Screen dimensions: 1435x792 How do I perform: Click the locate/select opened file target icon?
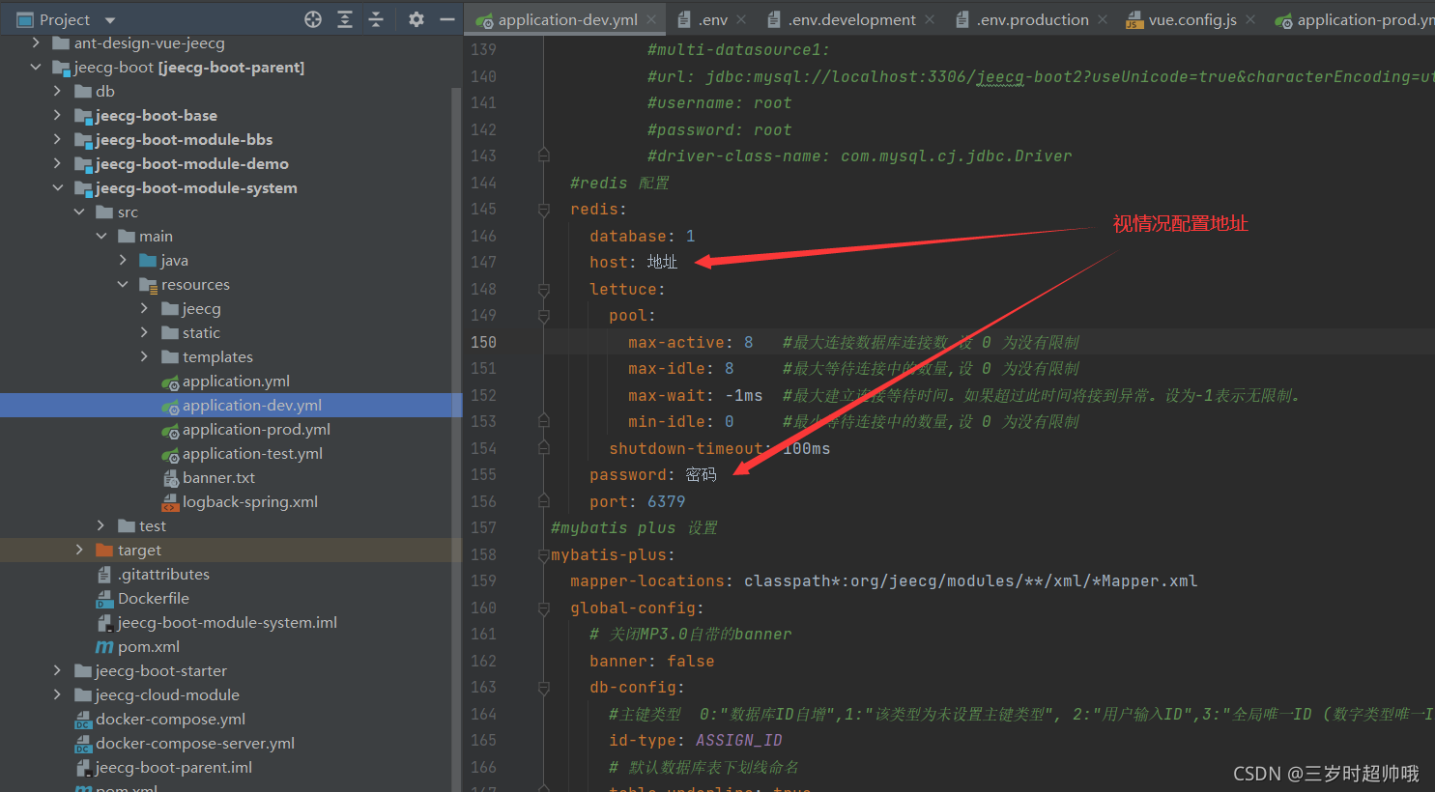click(313, 19)
